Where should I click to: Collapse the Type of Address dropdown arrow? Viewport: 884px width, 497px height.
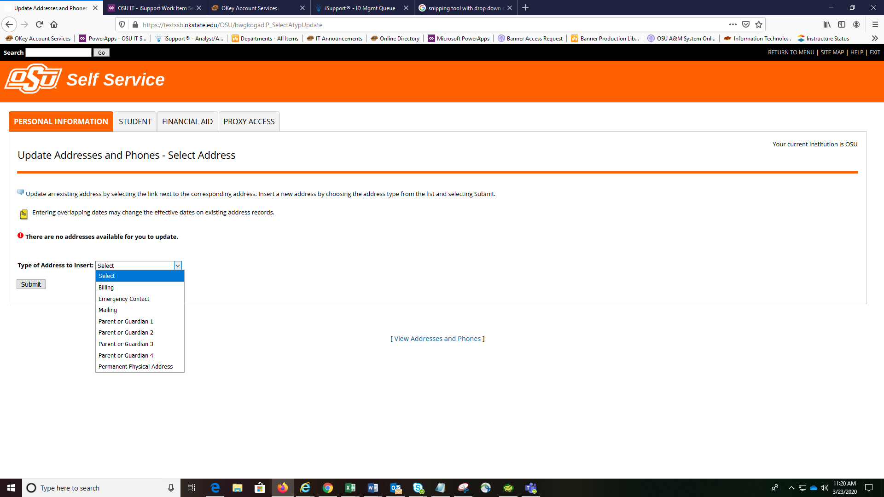(x=177, y=266)
